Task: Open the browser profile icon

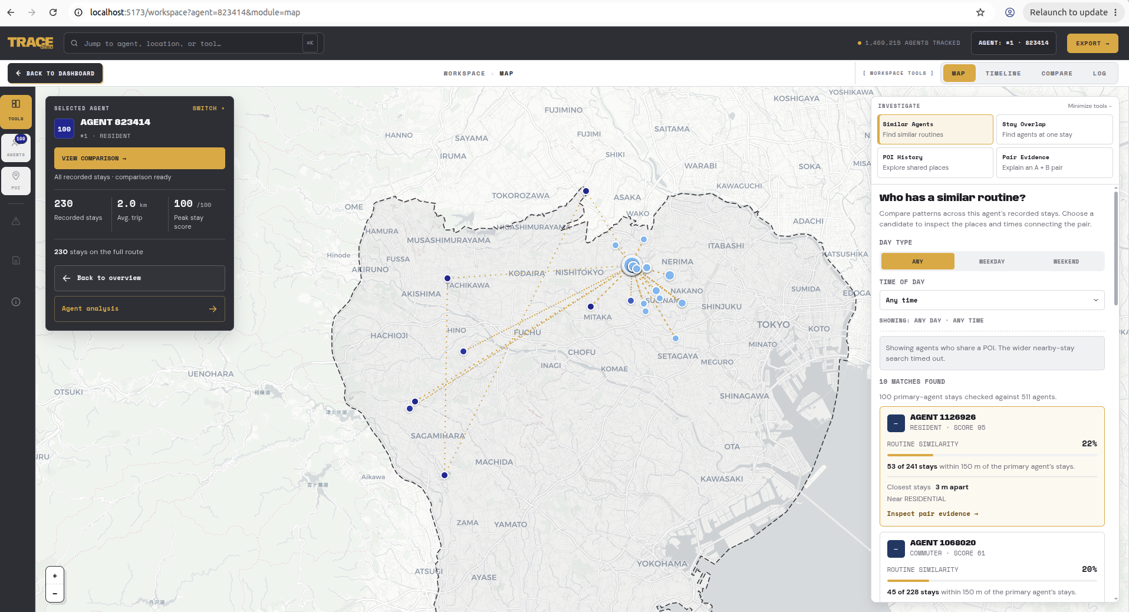Action: [x=1010, y=12]
